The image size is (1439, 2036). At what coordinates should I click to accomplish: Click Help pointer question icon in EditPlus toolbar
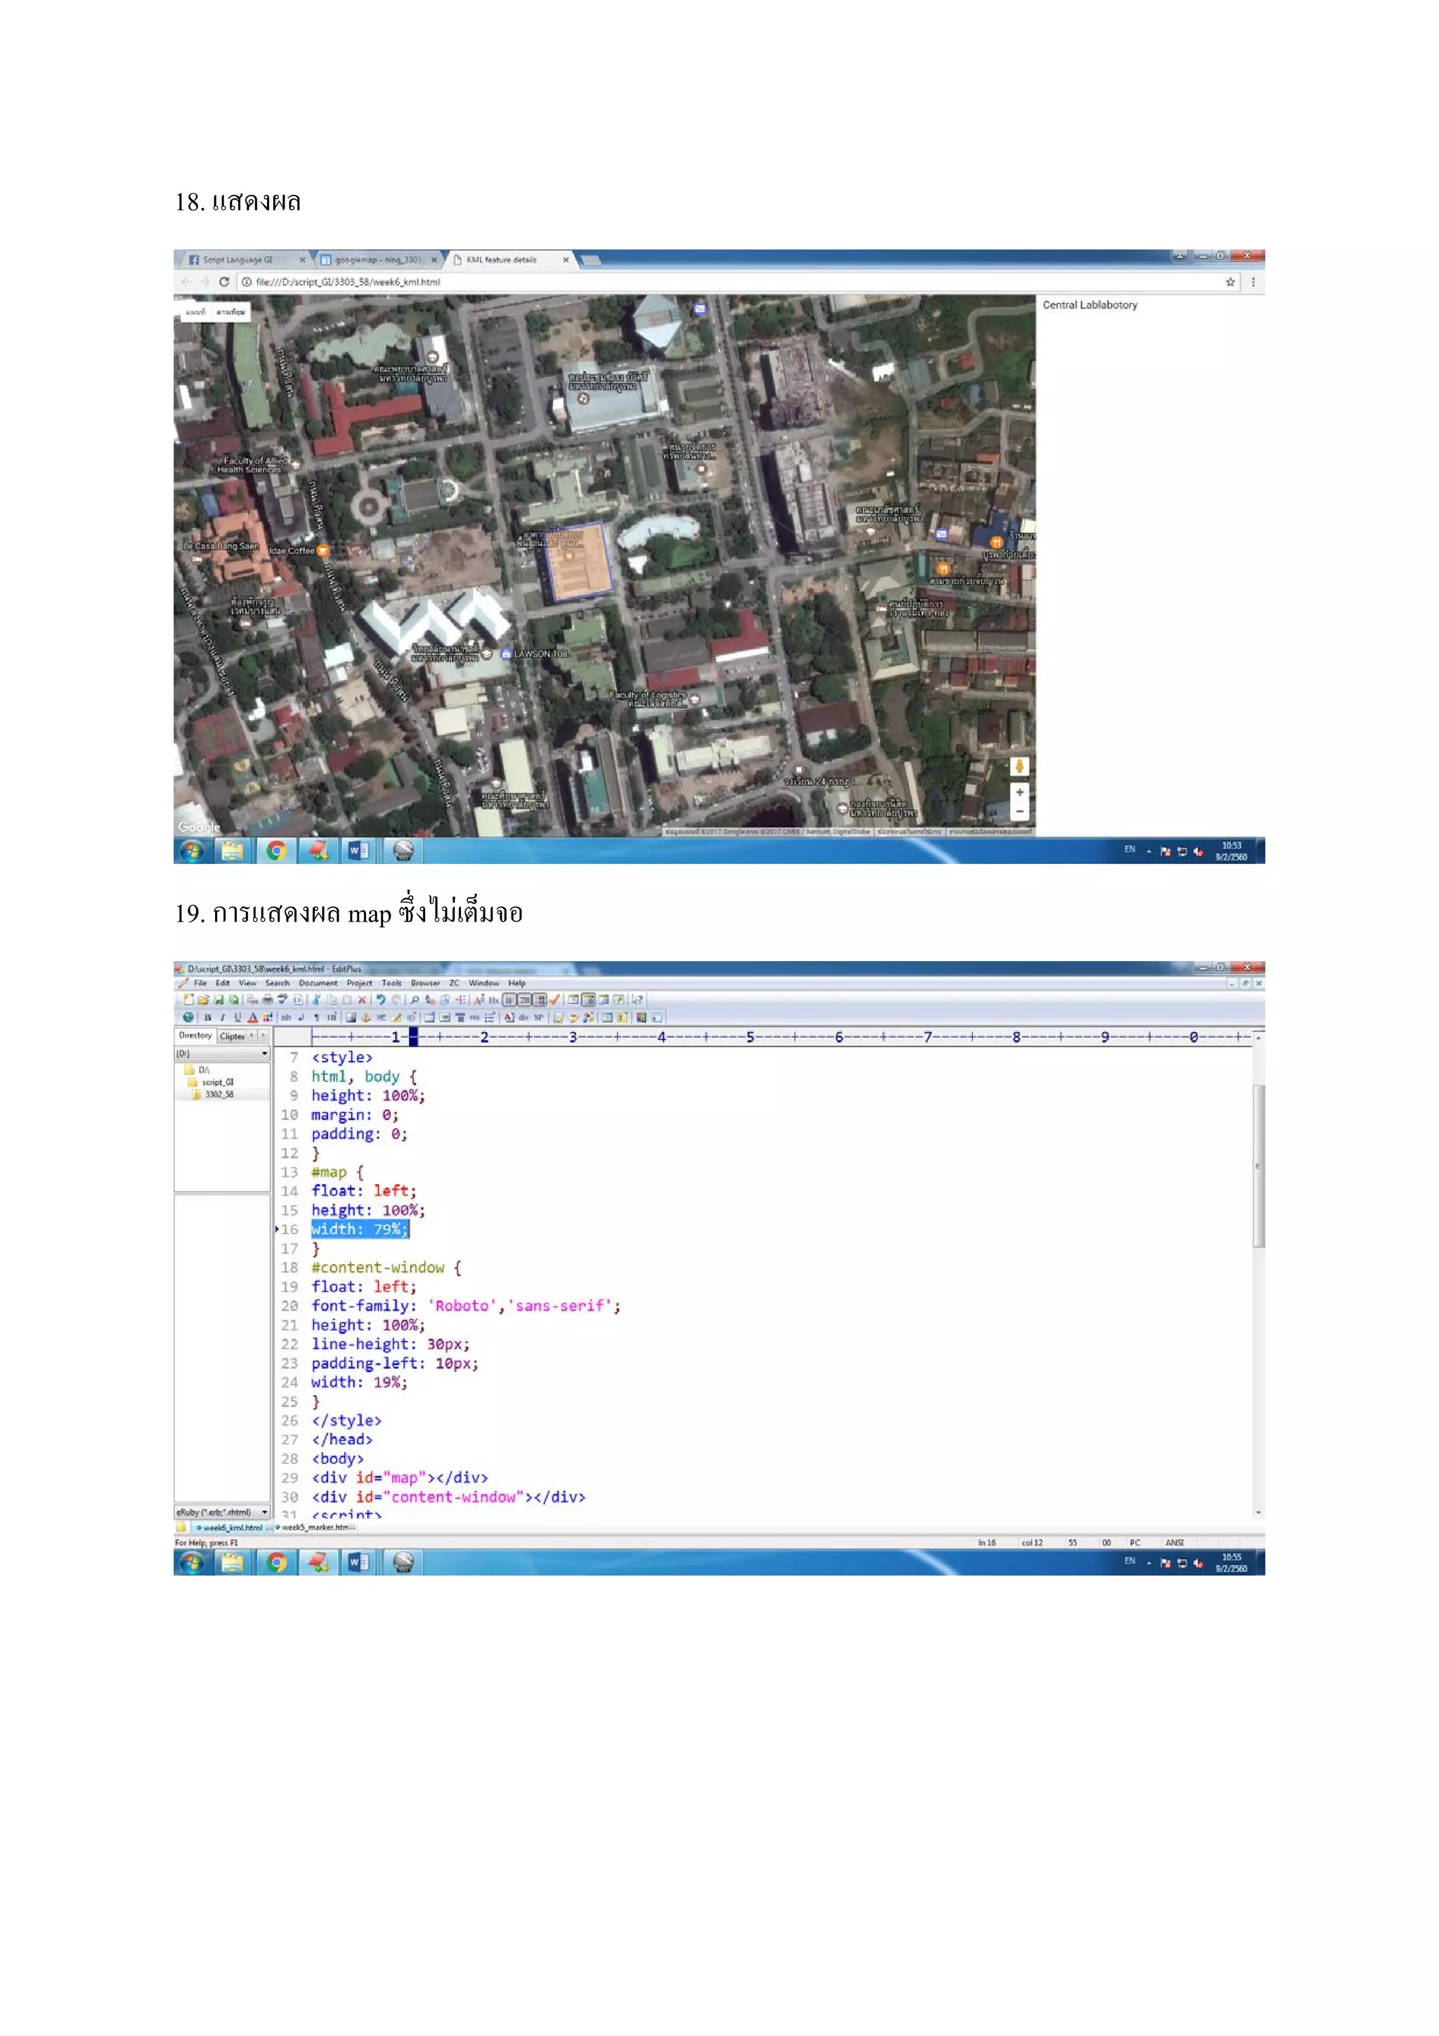(636, 1000)
